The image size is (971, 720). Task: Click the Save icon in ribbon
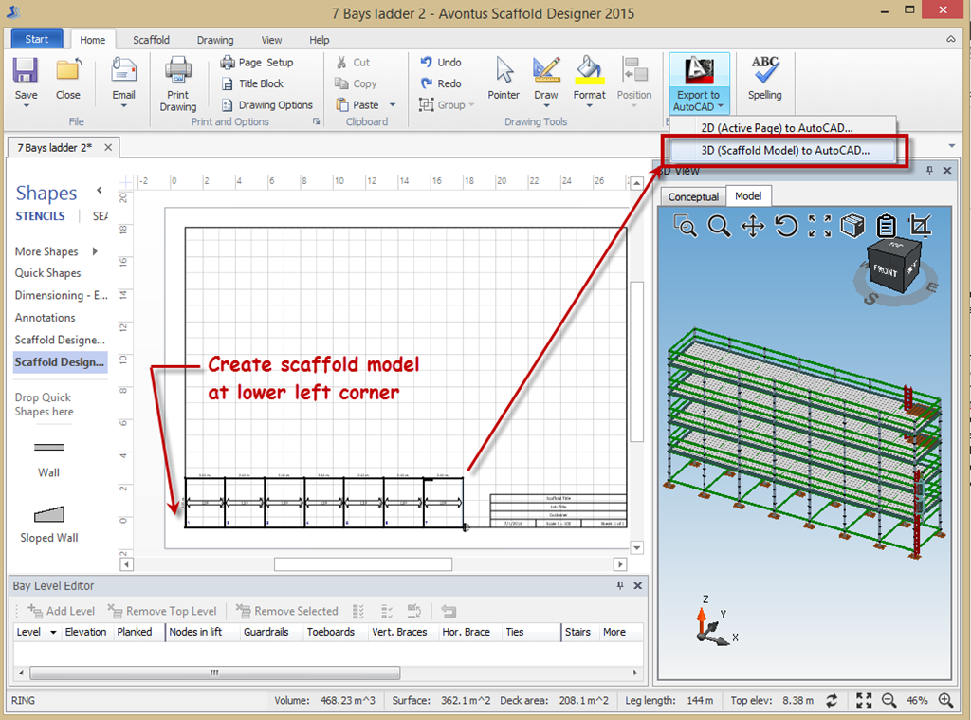pyautogui.click(x=26, y=70)
